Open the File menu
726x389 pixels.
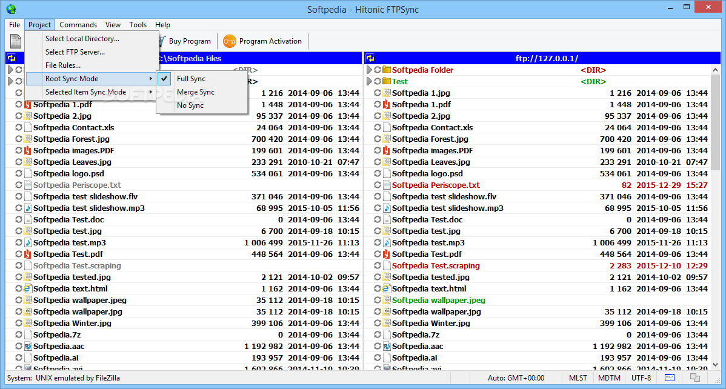(15, 25)
